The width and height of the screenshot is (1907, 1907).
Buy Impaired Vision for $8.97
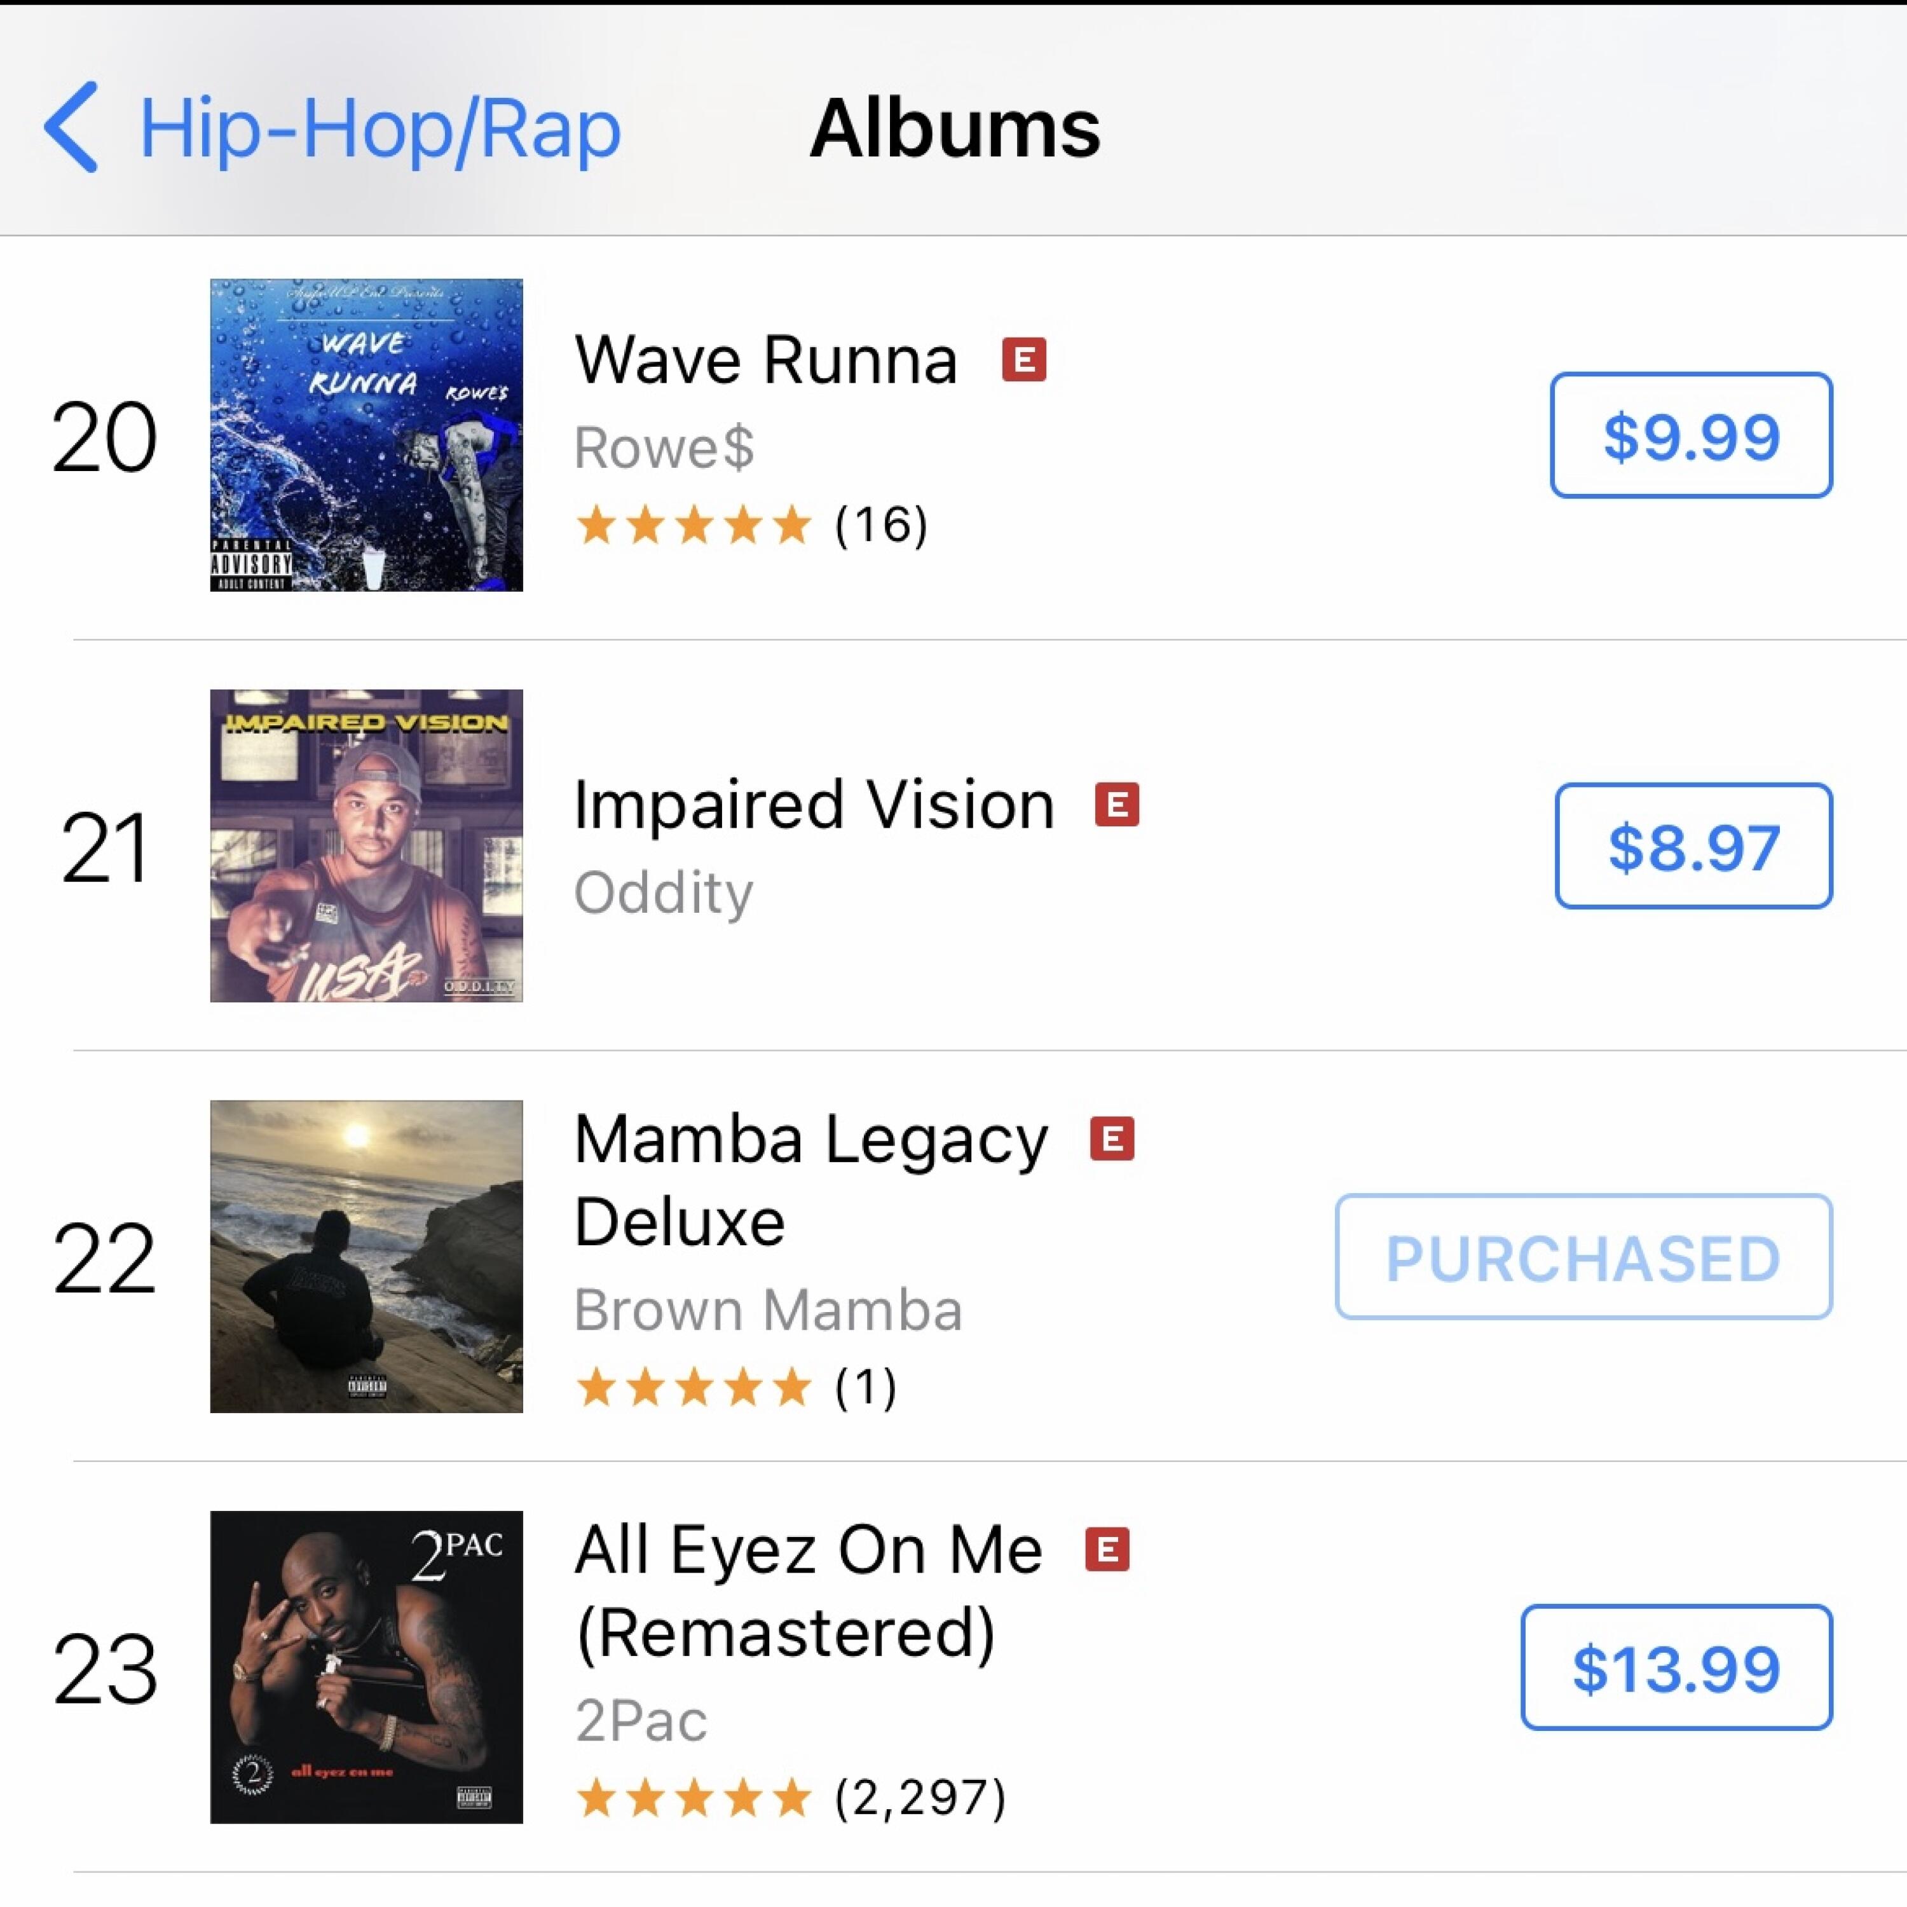pyautogui.click(x=1693, y=846)
